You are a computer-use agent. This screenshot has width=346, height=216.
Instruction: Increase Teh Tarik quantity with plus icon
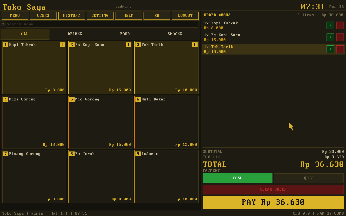pyautogui.click(x=330, y=49)
